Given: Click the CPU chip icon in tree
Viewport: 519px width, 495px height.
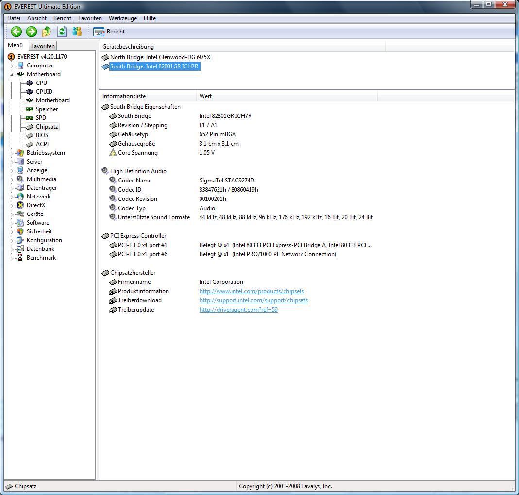Looking at the screenshot, I should [30, 82].
